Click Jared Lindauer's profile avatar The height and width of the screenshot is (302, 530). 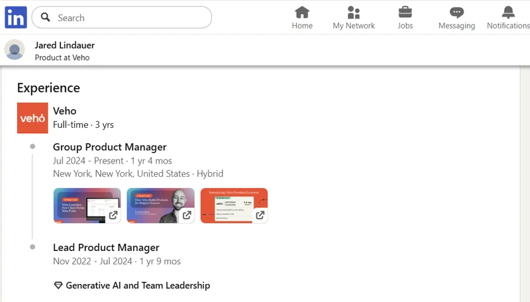click(15, 50)
